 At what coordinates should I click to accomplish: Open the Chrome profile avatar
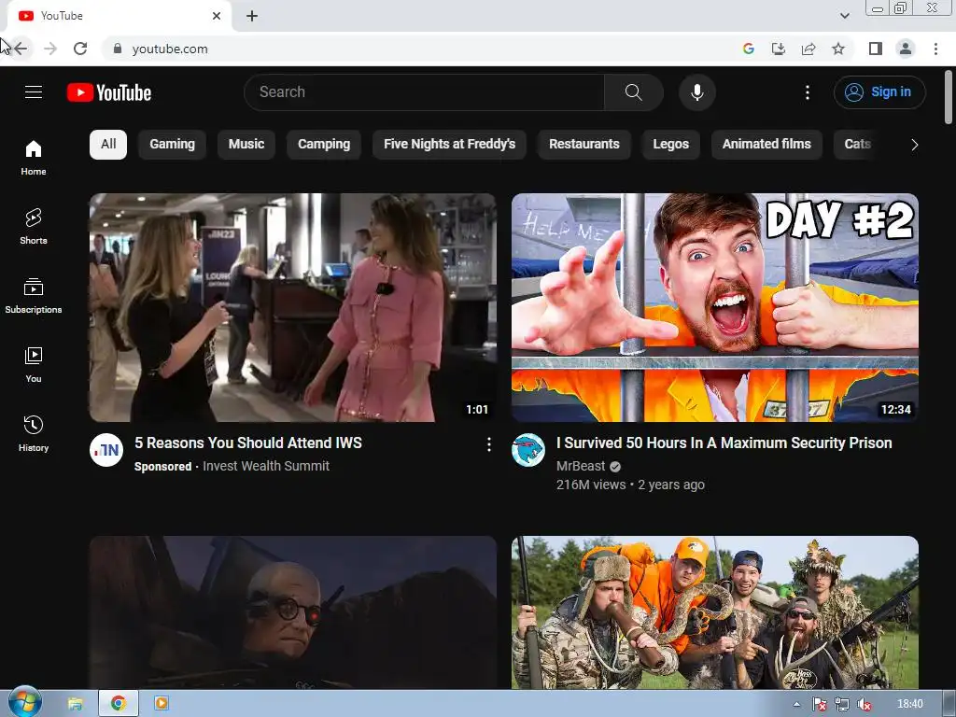tap(906, 49)
